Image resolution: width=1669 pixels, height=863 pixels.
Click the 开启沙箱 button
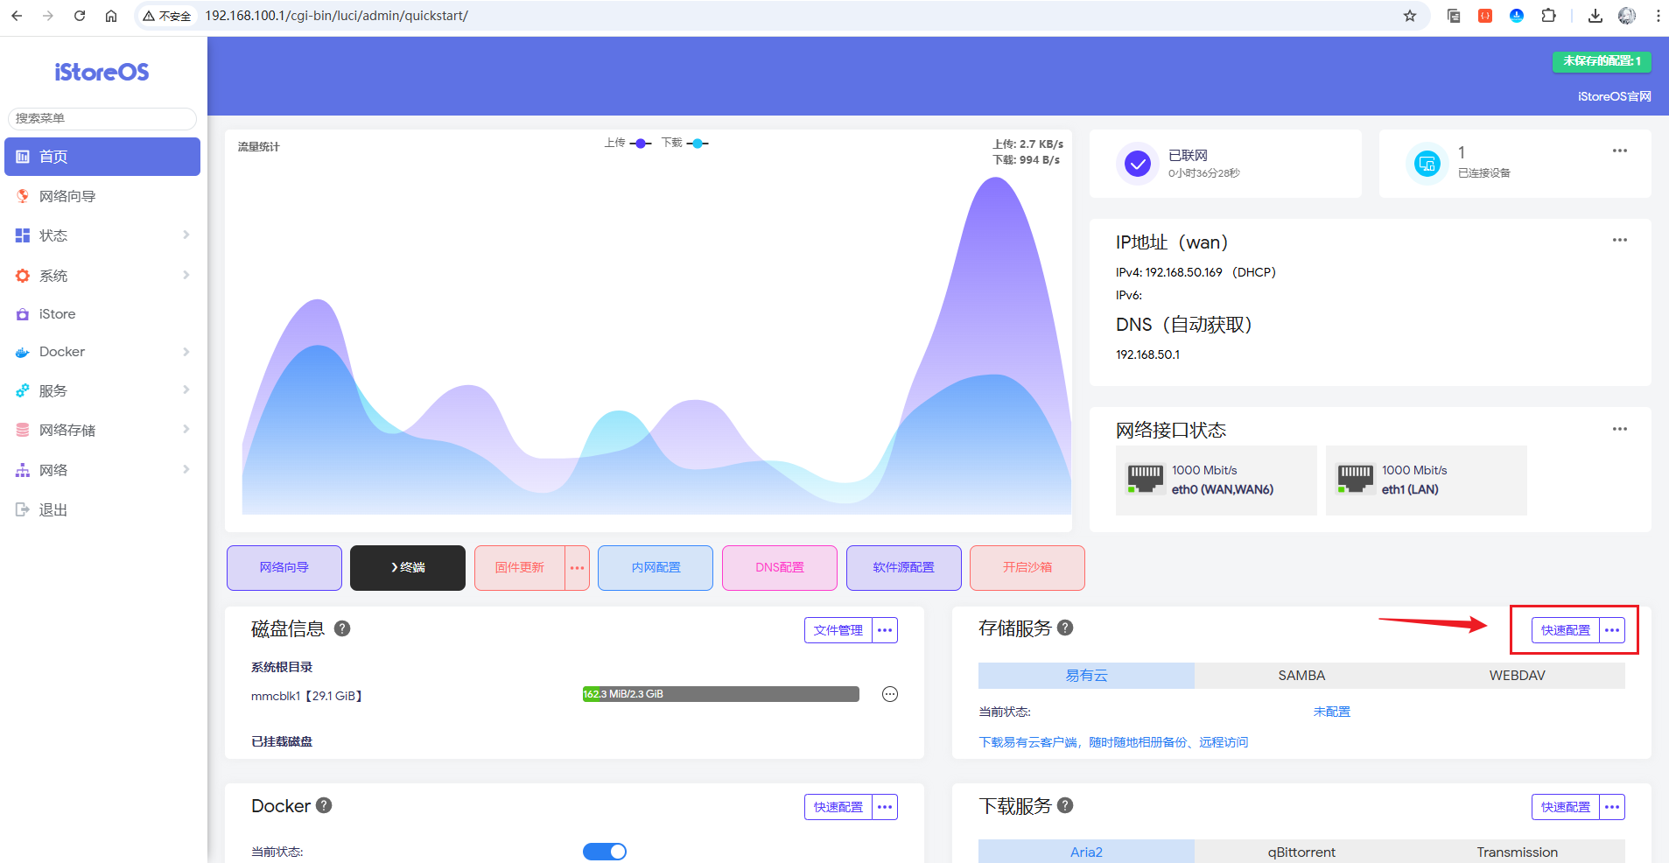point(1027,568)
